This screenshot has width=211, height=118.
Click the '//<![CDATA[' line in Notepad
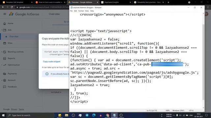81,35
